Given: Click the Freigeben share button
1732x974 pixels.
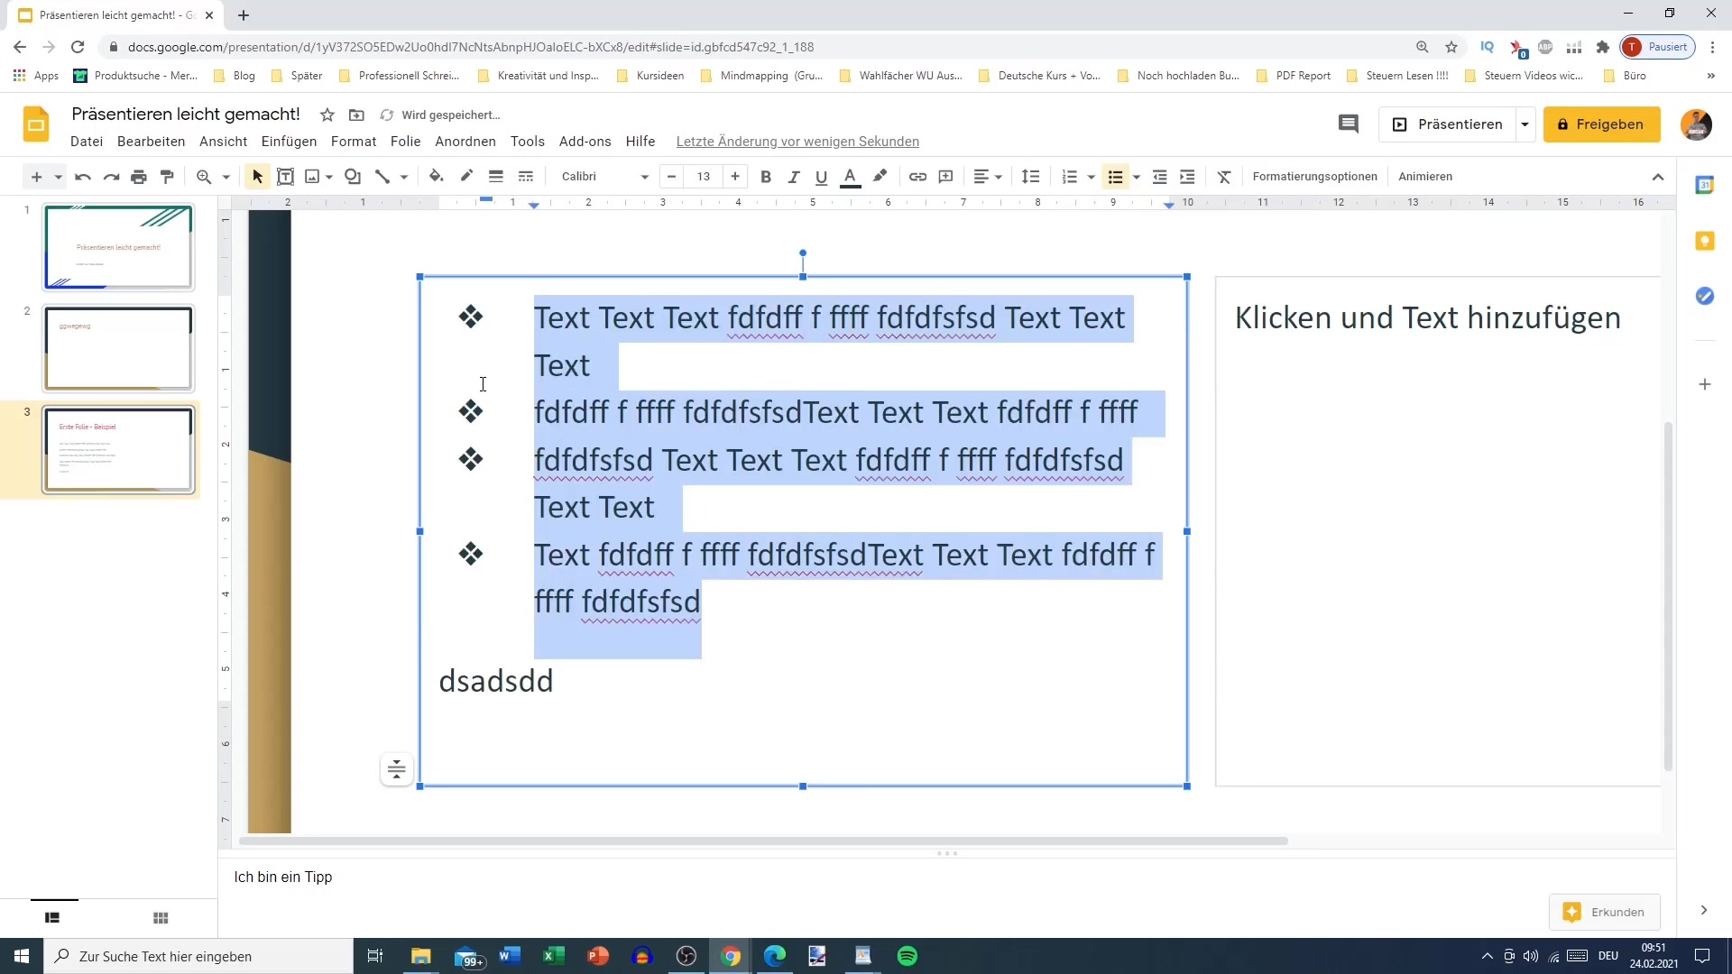Looking at the screenshot, I should [x=1601, y=124].
